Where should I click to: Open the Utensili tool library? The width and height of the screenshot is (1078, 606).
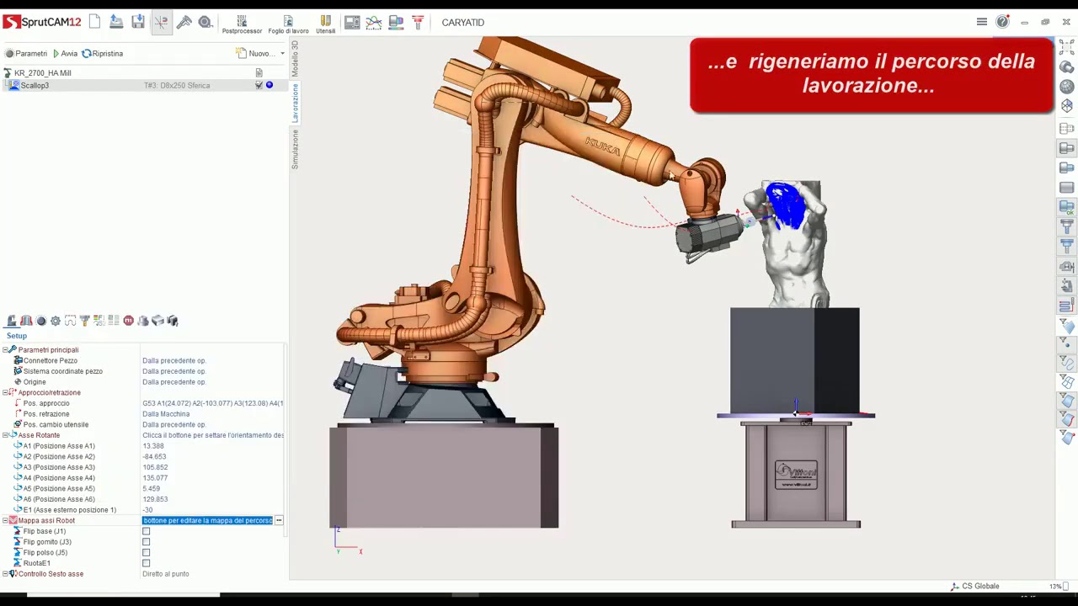point(325,24)
